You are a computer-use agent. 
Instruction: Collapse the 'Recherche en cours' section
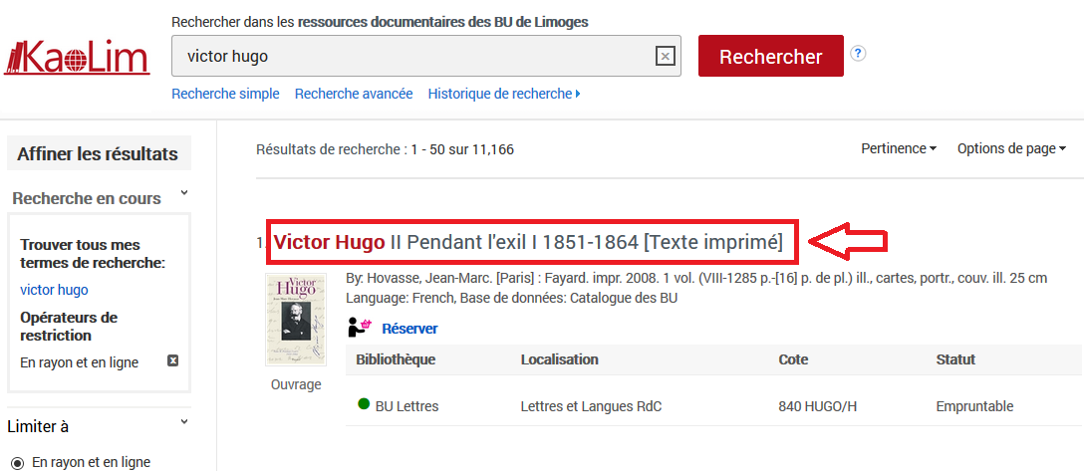pyautogui.click(x=184, y=195)
